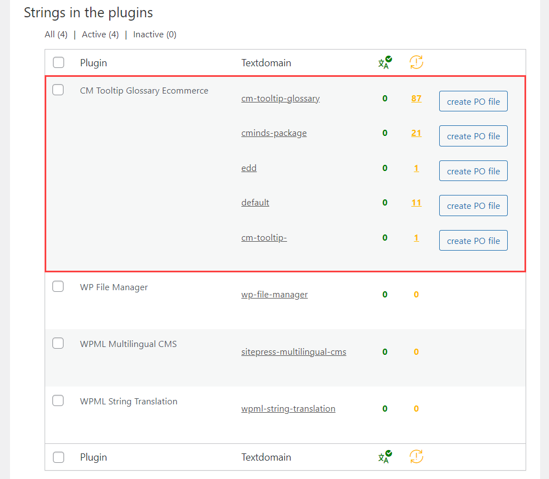This screenshot has height=479, width=549.
Task: Click the WPML Multilingual CMS plugin name
Action: [129, 344]
